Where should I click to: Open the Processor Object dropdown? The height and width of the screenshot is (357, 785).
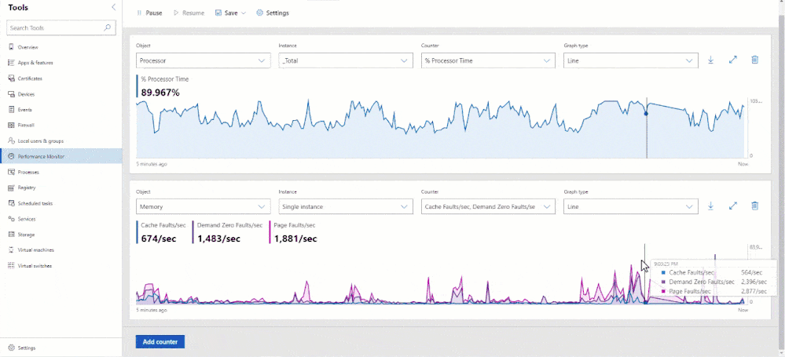pos(204,60)
